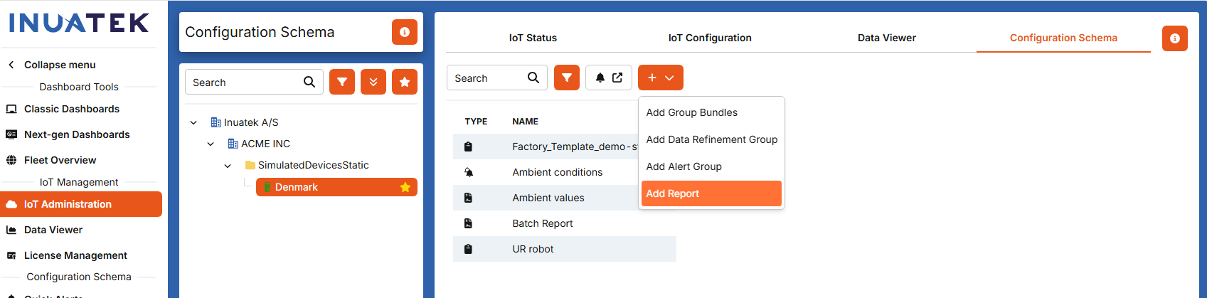Click the Denmark device icon
The width and height of the screenshot is (1207, 298).
tap(267, 187)
